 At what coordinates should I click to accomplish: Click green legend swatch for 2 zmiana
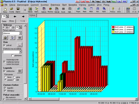[x=113, y=29]
